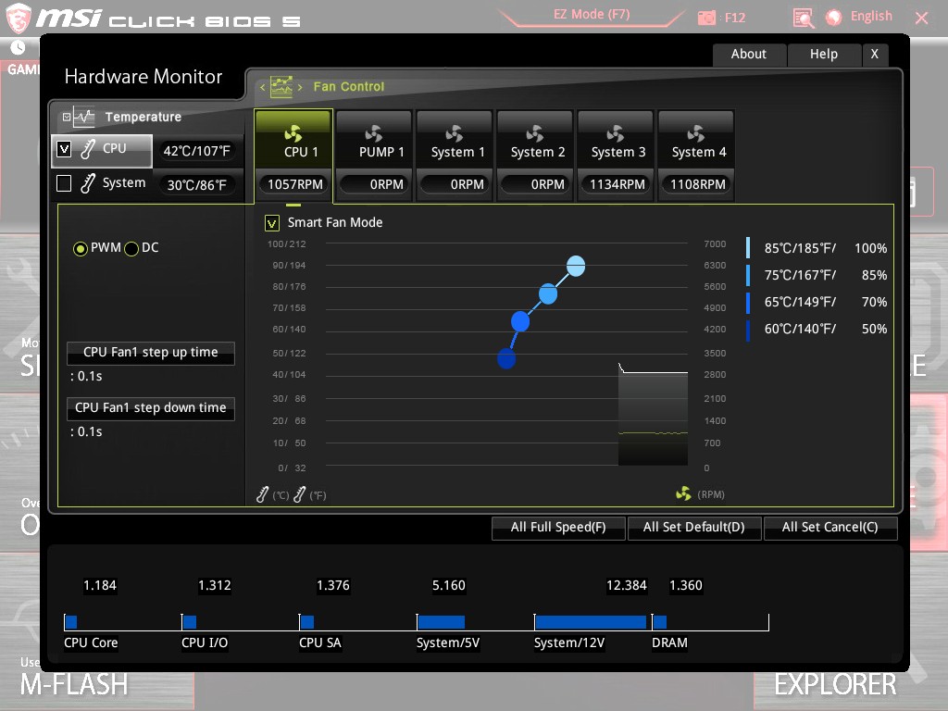Click the CPU Core voltage bar
The height and width of the screenshot is (711, 948).
(x=71, y=622)
